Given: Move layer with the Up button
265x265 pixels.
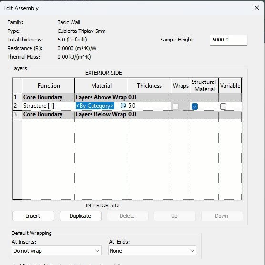Looking at the screenshot, I should [174, 216].
